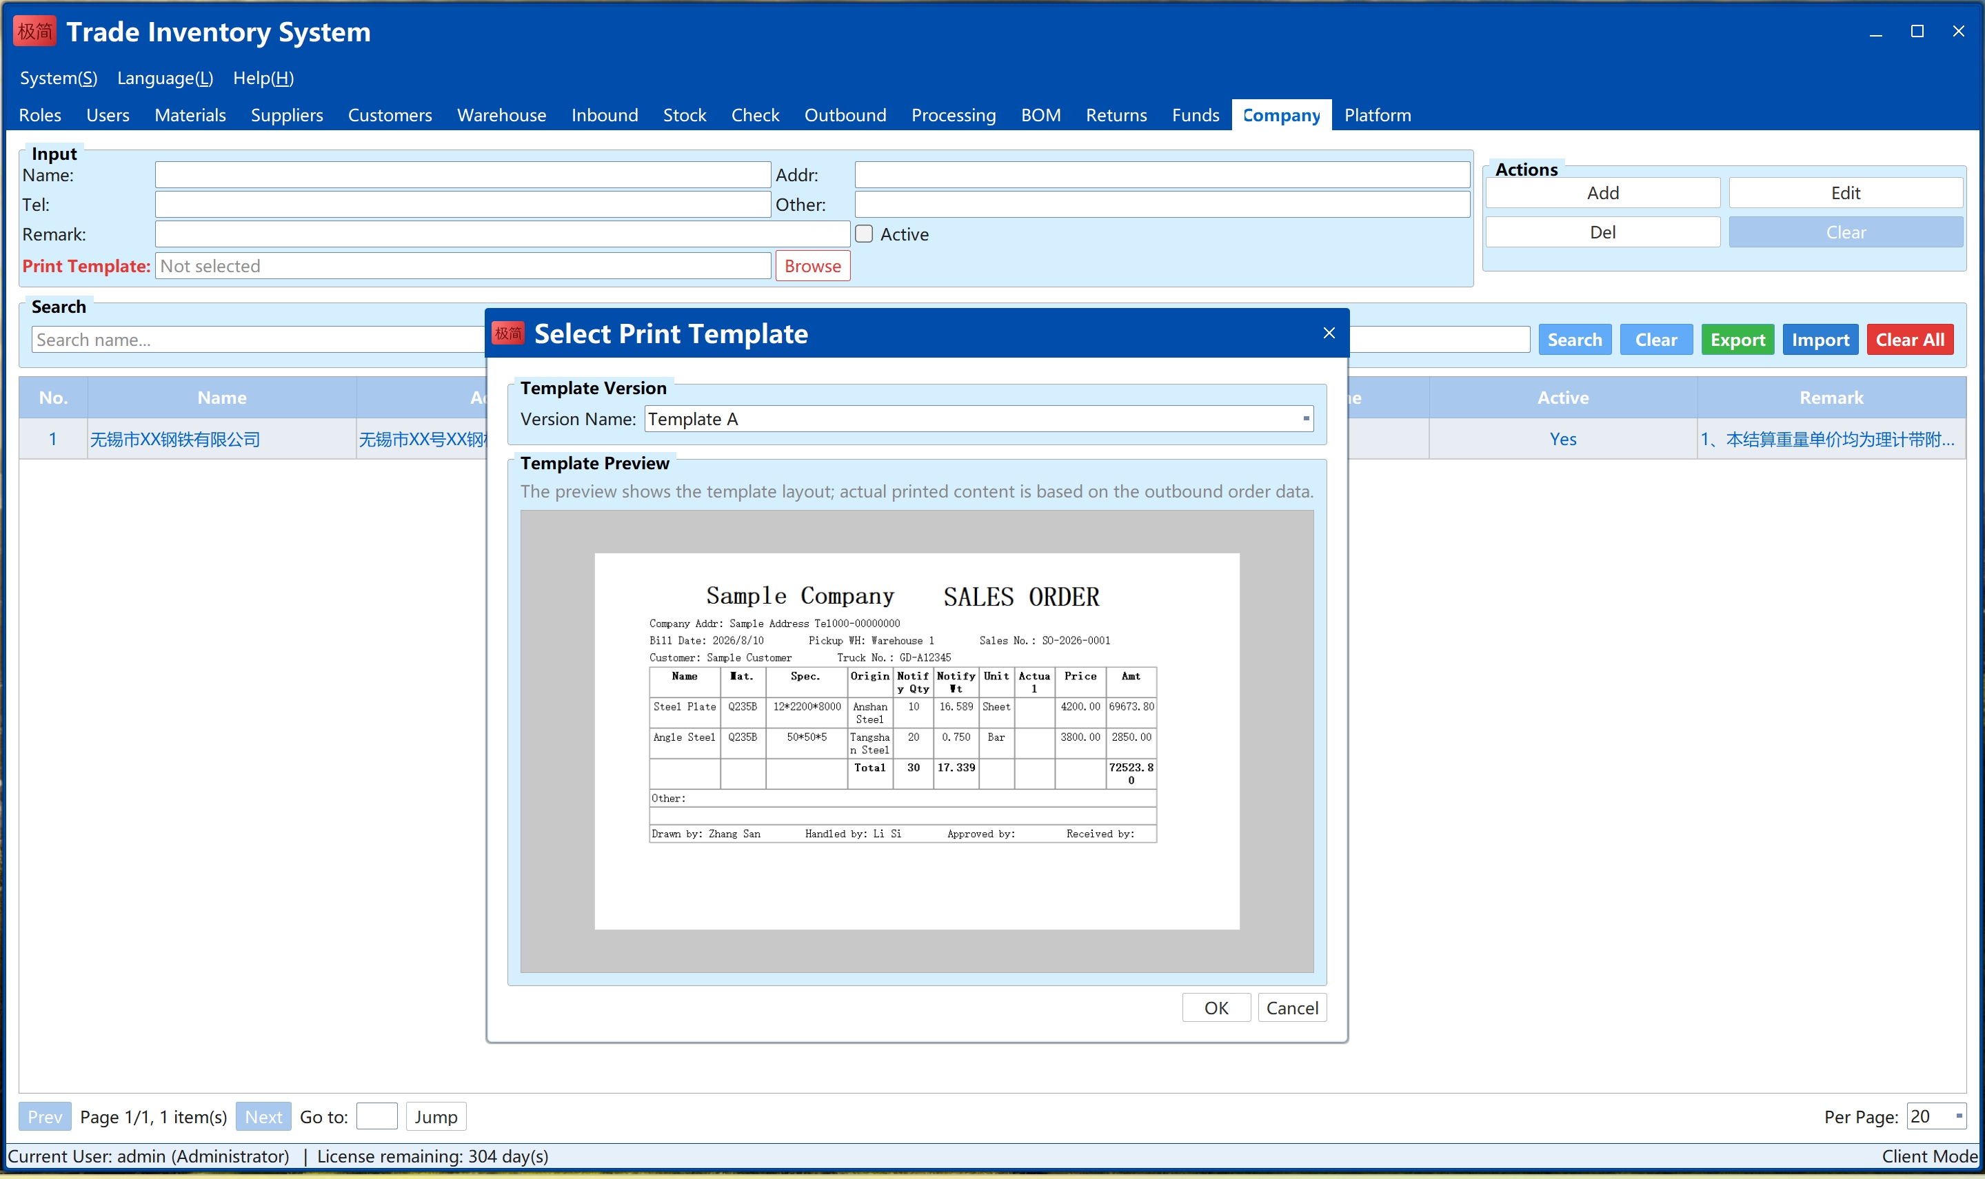Switch to the Returns tab
Viewport: 1985px width, 1179px height.
tap(1116, 115)
